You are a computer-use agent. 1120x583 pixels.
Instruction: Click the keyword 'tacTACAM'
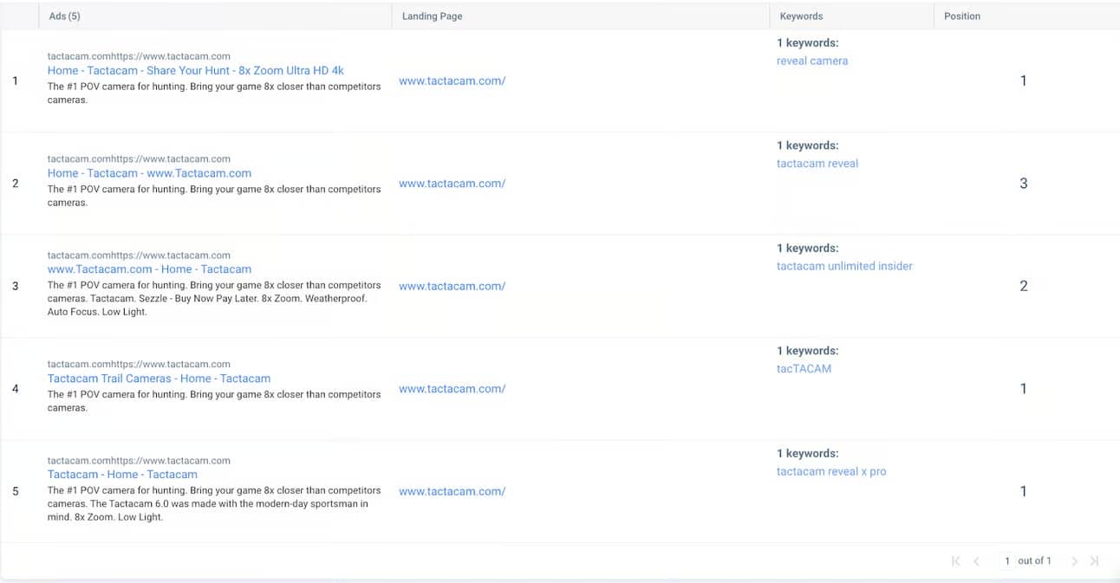tap(804, 368)
